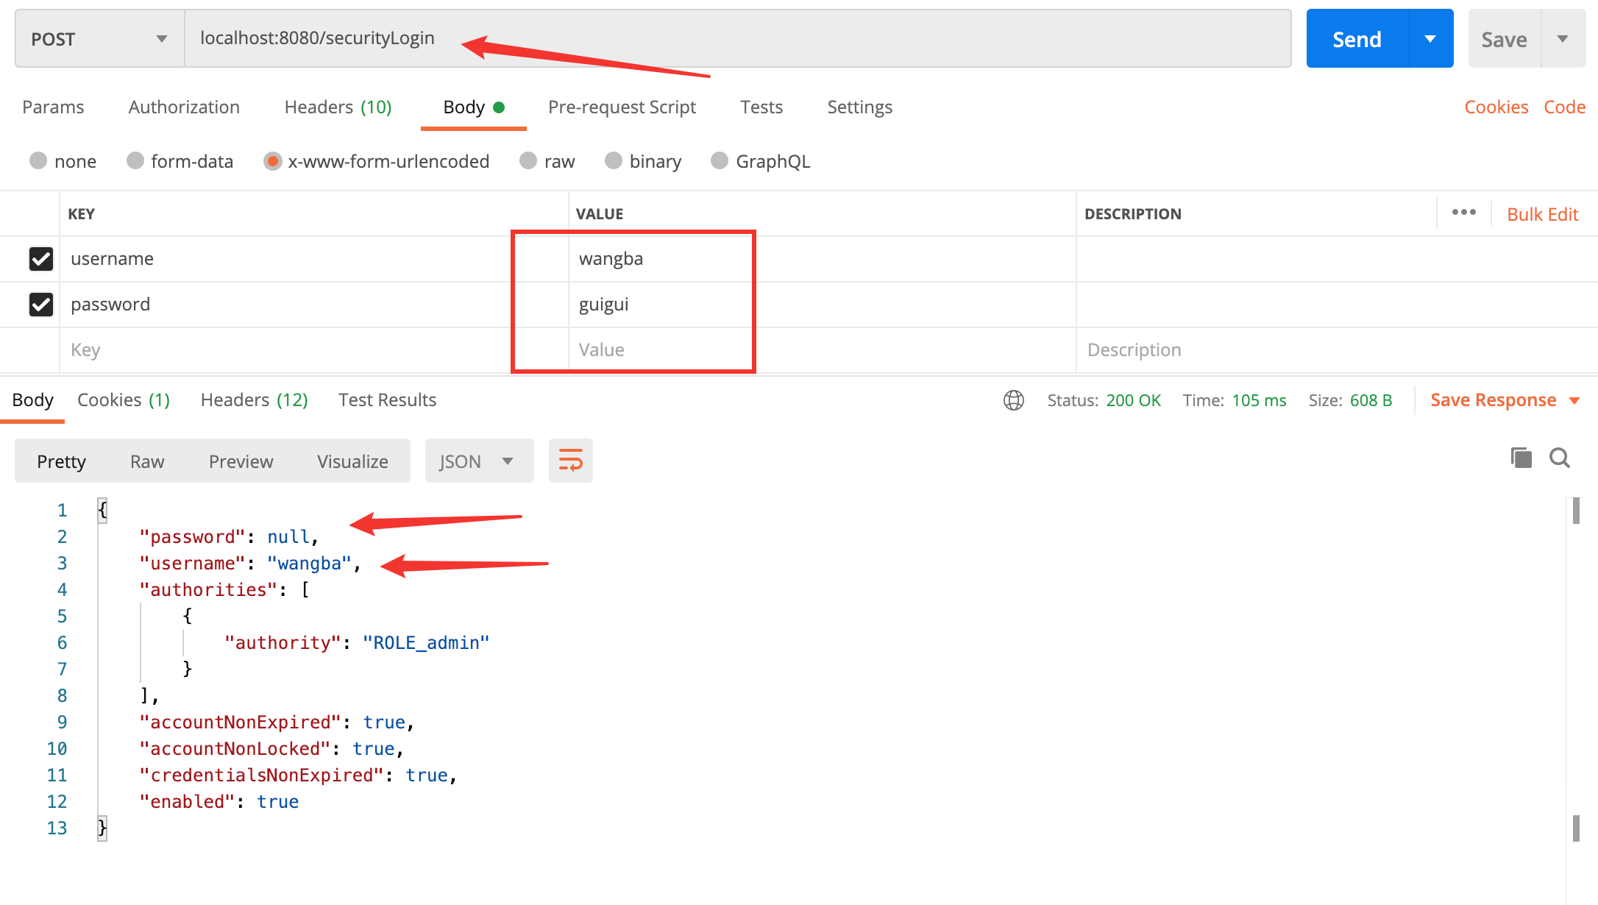Switch to the Headers (10) request tab
The width and height of the screenshot is (1598, 905).
point(338,107)
